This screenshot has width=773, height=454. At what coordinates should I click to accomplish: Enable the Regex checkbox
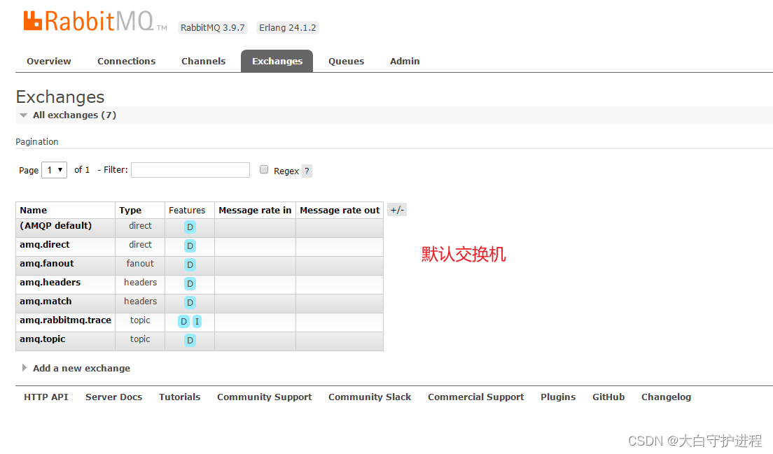tap(264, 169)
